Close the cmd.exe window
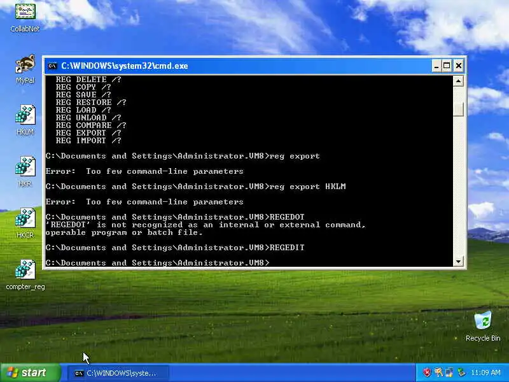509x382 pixels. click(458, 66)
